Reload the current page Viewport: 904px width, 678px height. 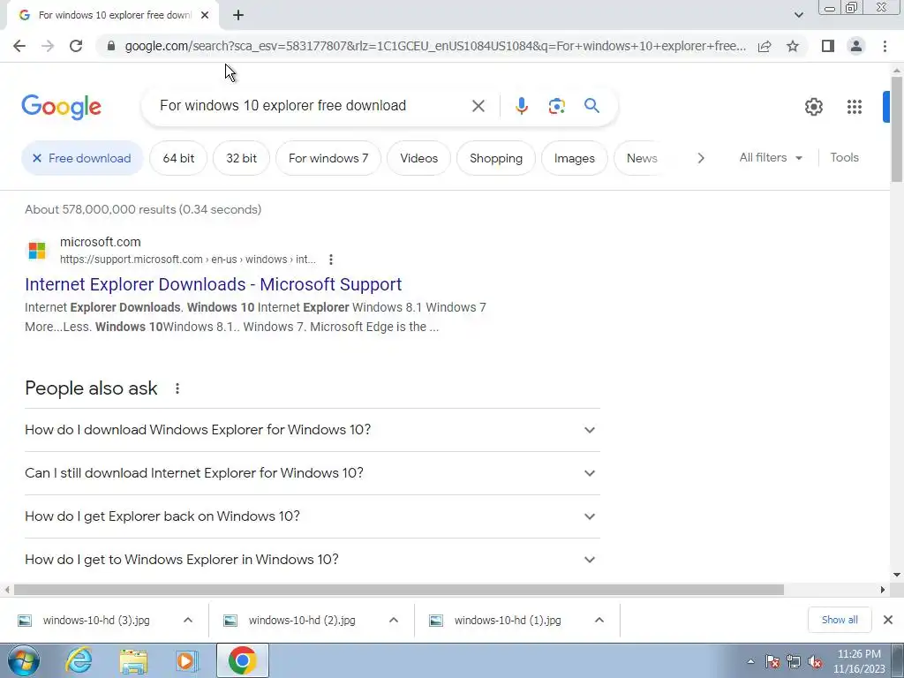(x=76, y=46)
